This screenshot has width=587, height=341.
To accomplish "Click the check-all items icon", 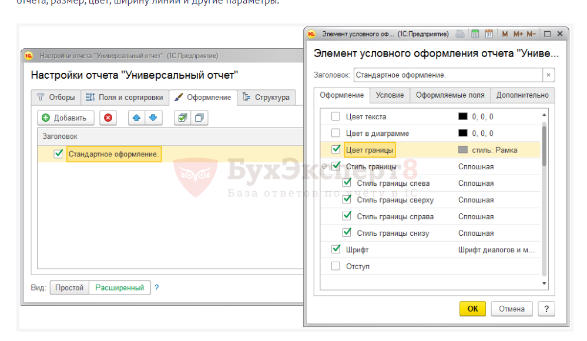I will click(183, 118).
